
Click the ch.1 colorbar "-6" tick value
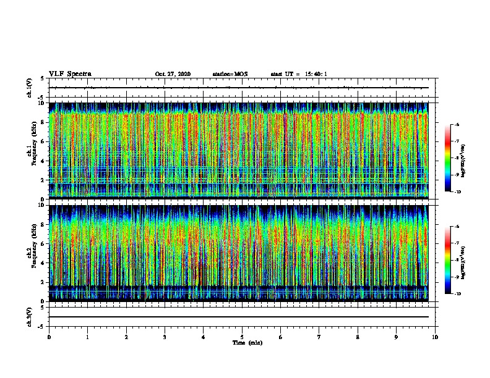click(457, 125)
